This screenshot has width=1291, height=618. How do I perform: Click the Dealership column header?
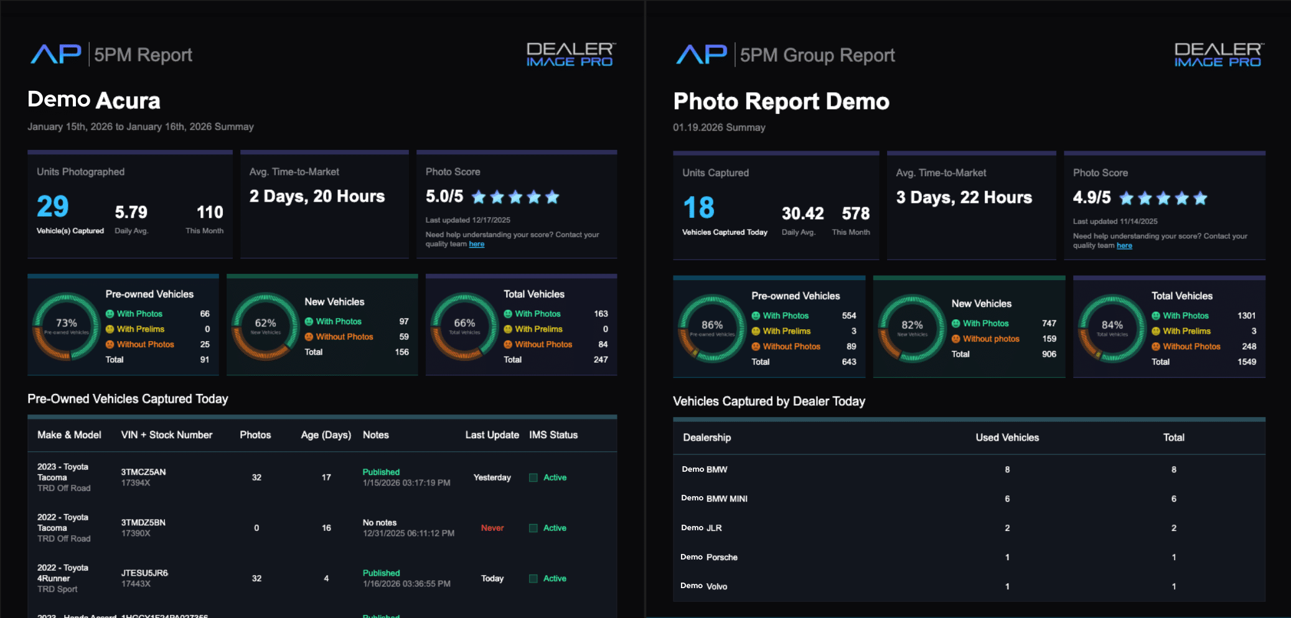click(x=707, y=438)
